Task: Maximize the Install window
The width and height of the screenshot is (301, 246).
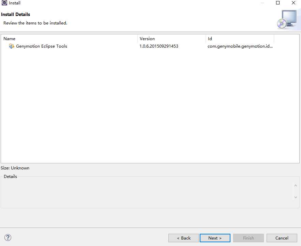Action: coord(278,3)
